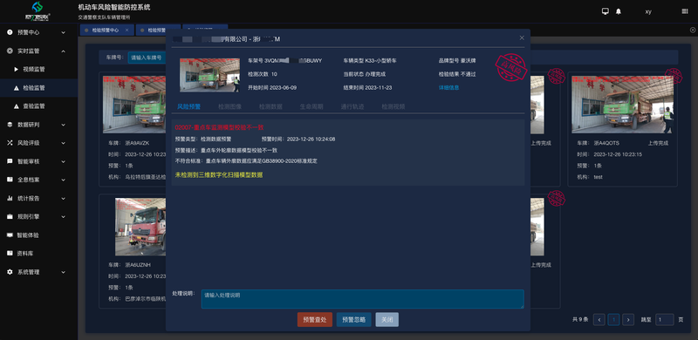Open the 详细信息 link
The width and height of the screenshot is (698, 340).
(x=448, y=88)
